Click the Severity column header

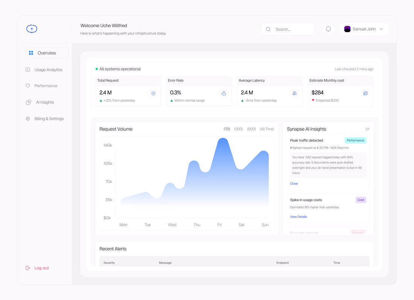(x=109, y=263)
